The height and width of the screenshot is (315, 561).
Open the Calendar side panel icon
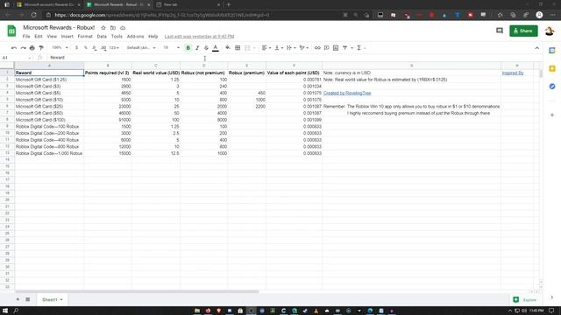[x=552, y=51]
